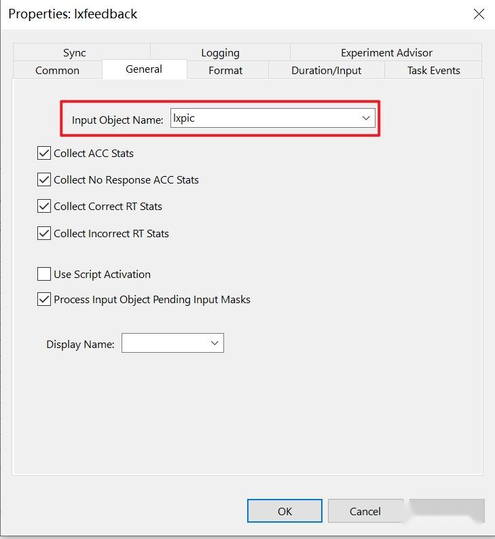Open the Logging tab
This screenshot has width=495, height=539.
click(220, 52)
